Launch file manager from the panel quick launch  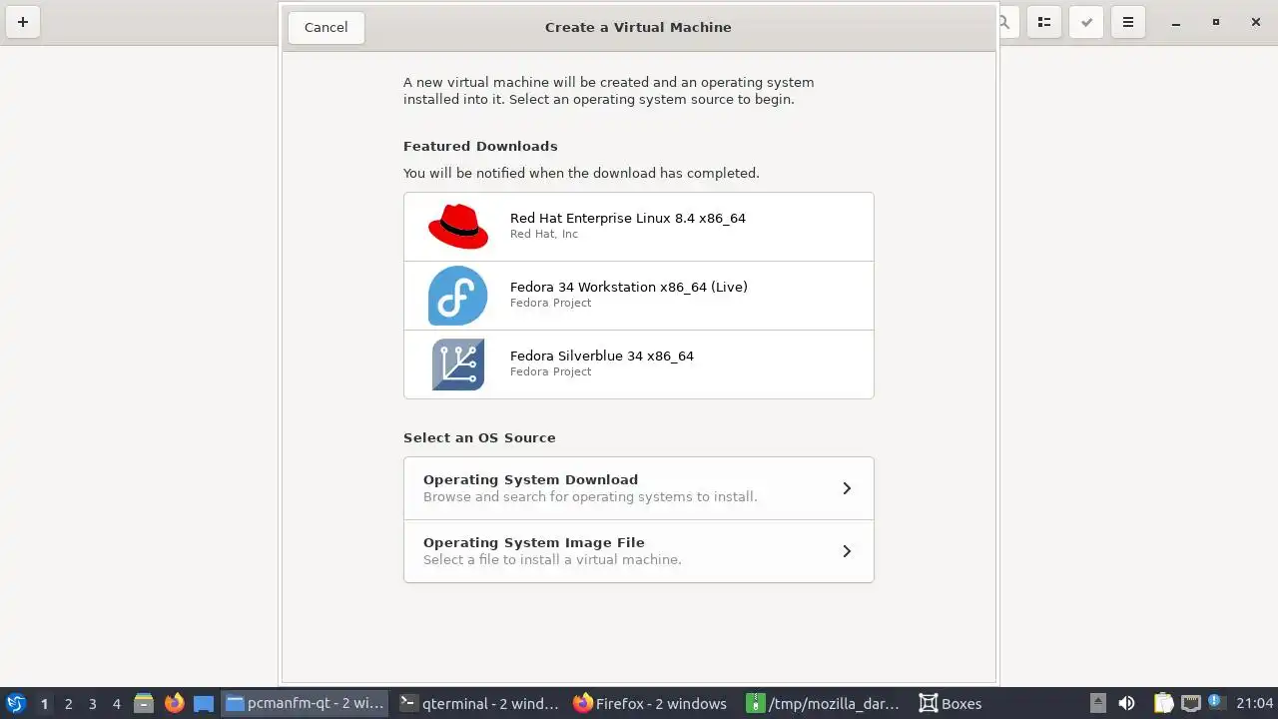[144, 703]
